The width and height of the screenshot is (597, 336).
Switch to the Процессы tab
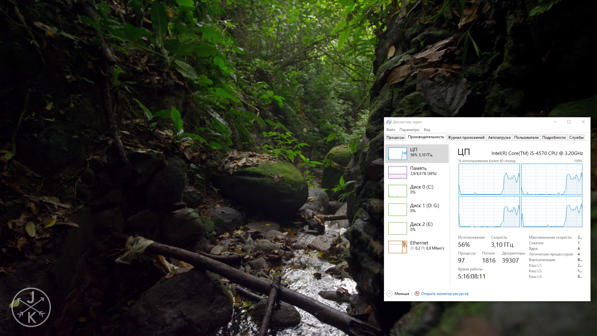click(x=395, y=138)
